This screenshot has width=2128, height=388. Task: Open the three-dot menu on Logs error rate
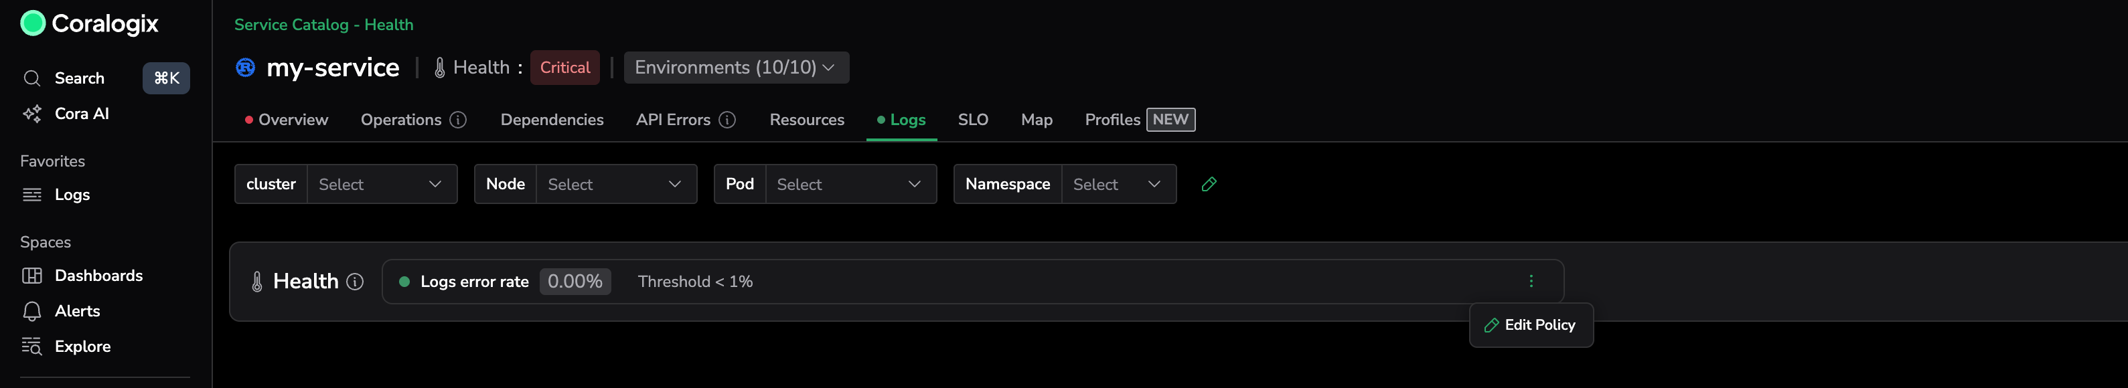(1531, 282)
